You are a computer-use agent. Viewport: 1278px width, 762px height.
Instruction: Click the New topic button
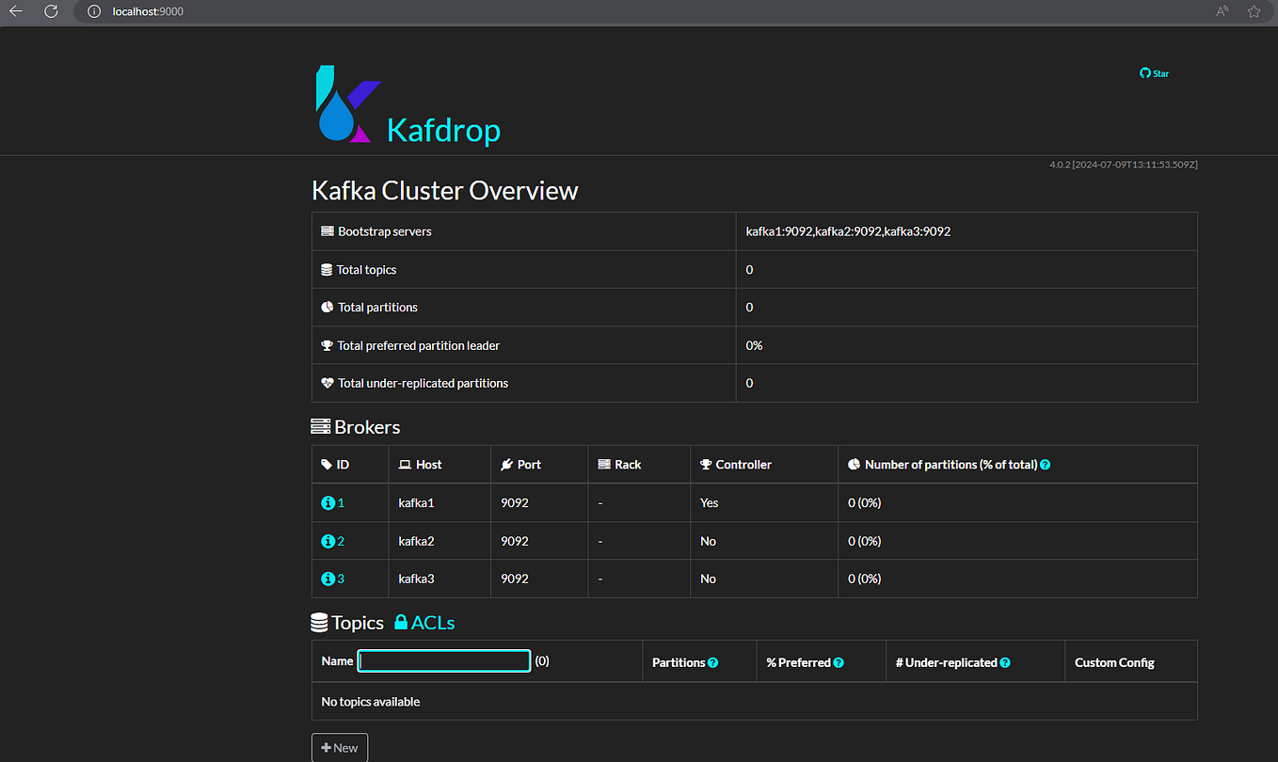[x=340, y=748]
